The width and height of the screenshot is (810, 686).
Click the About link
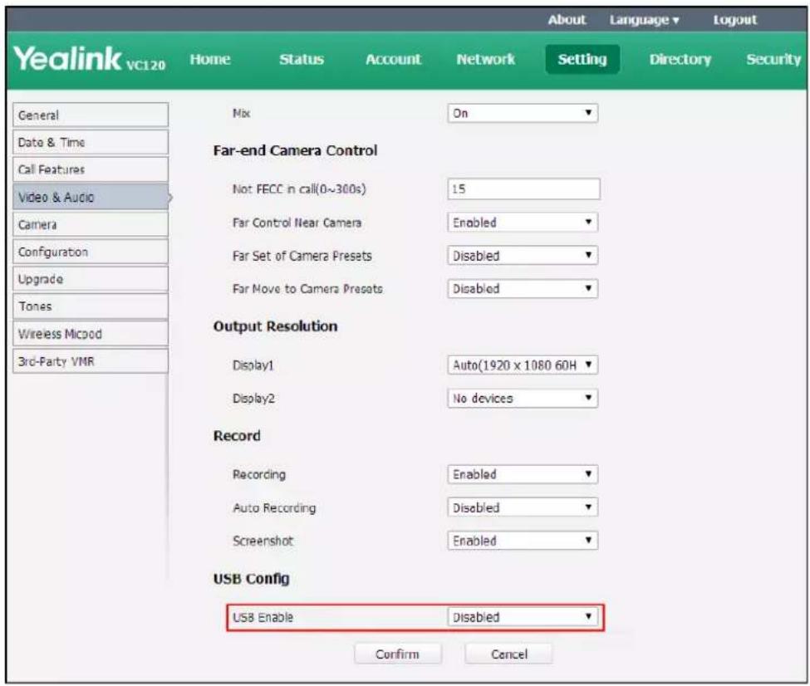[x=567, y=20]
